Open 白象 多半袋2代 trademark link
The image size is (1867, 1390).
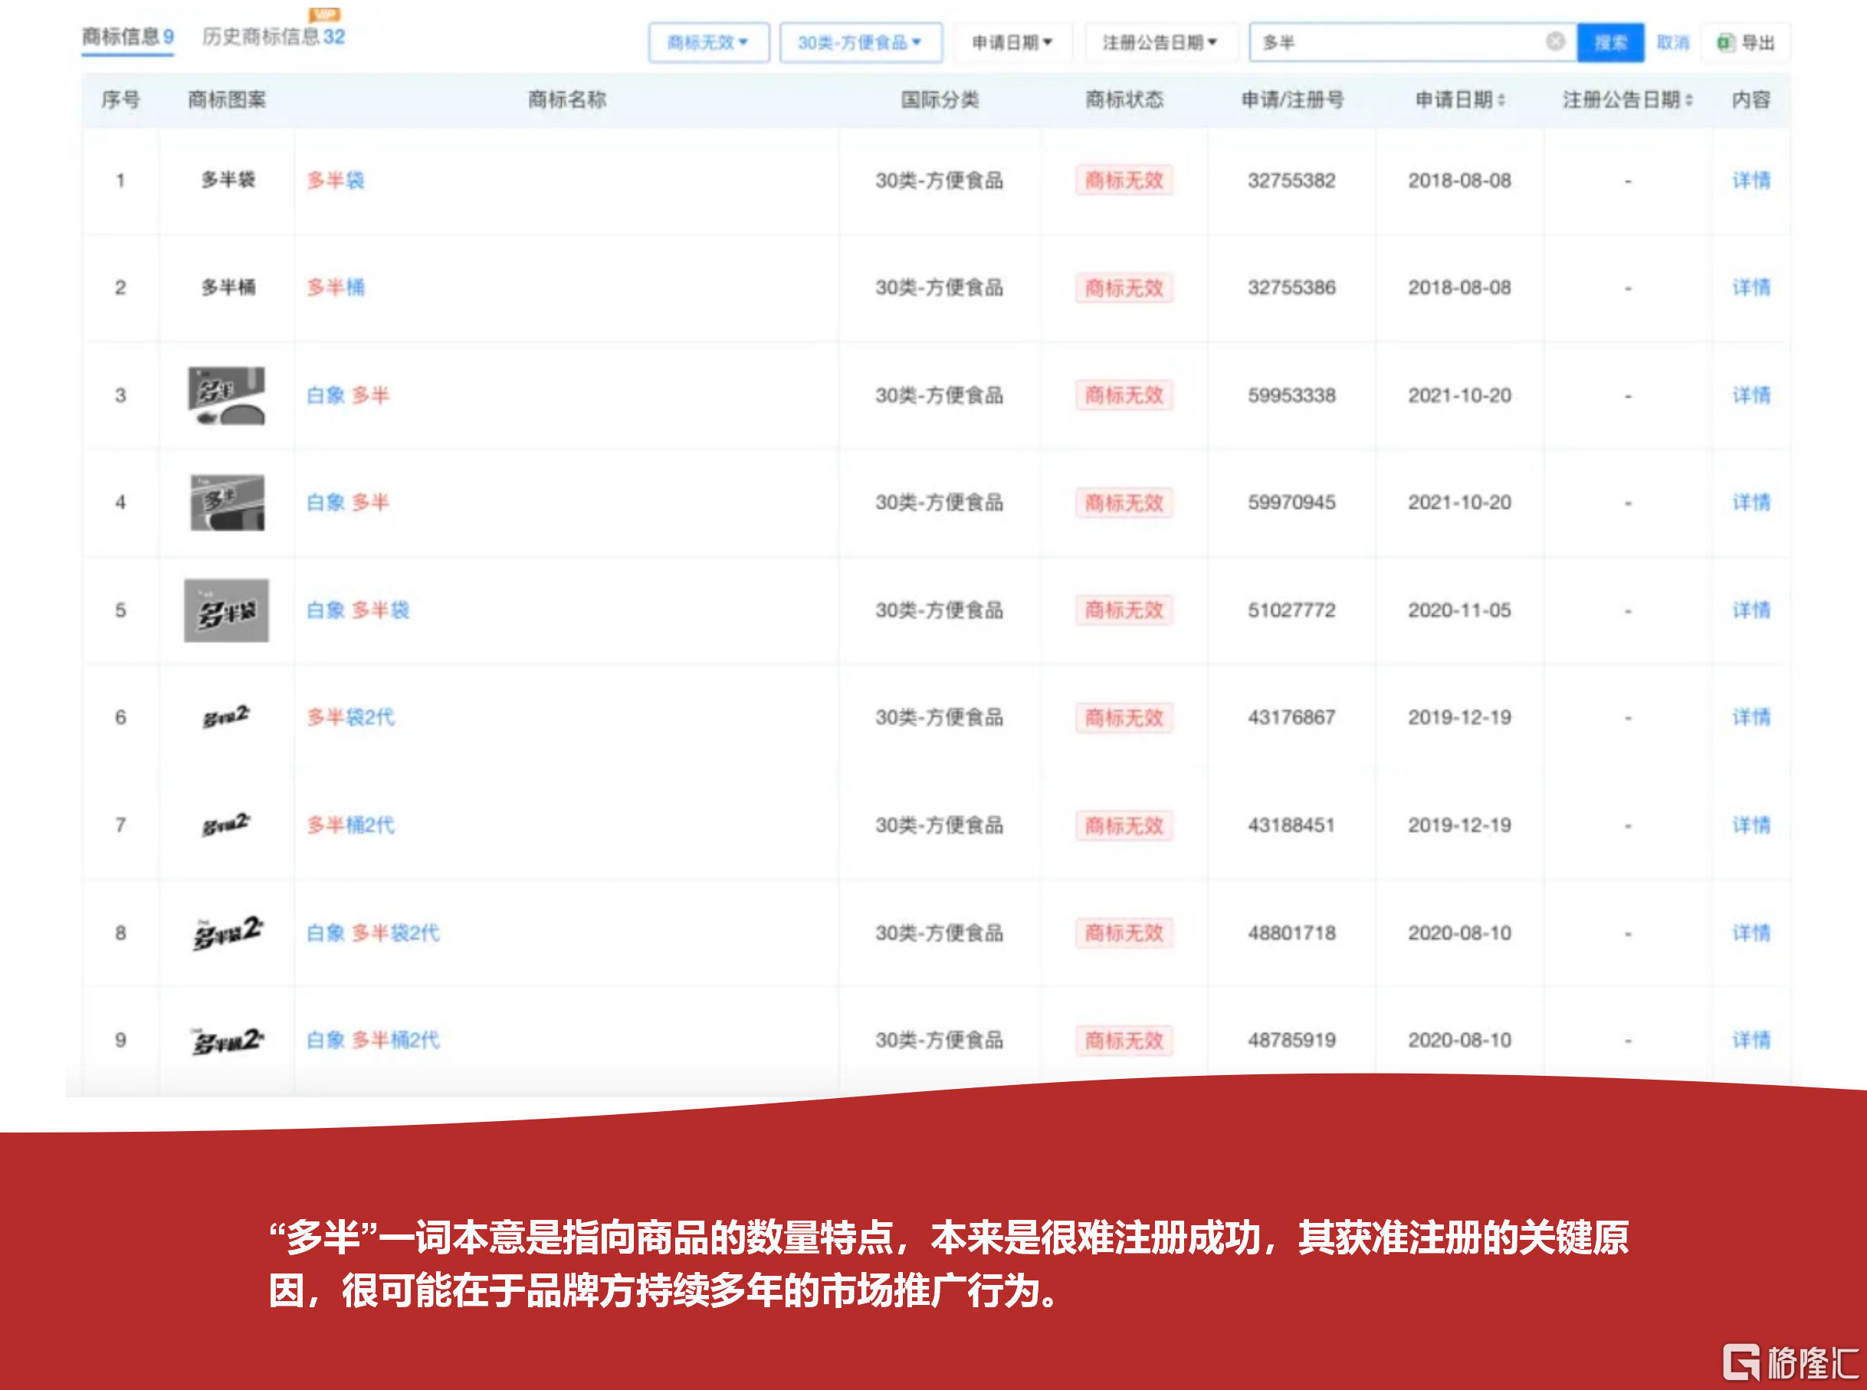[372, 933]
